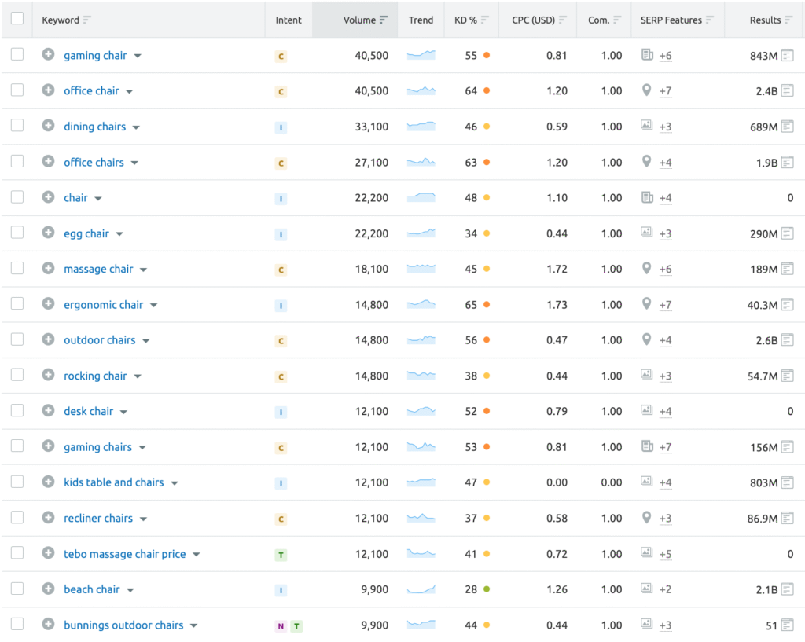Click the add icon beside gaming chair
Viewport: 805px width, 642px height.
coord(48,55)
